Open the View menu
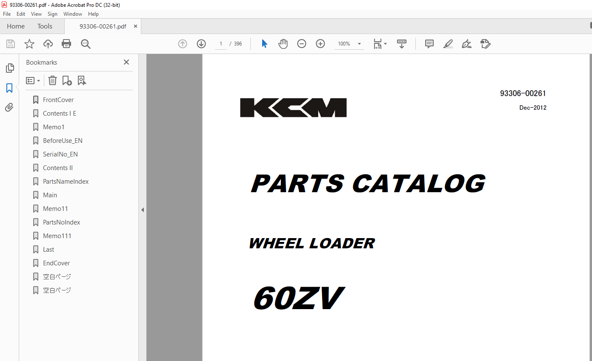 (36, 14)
